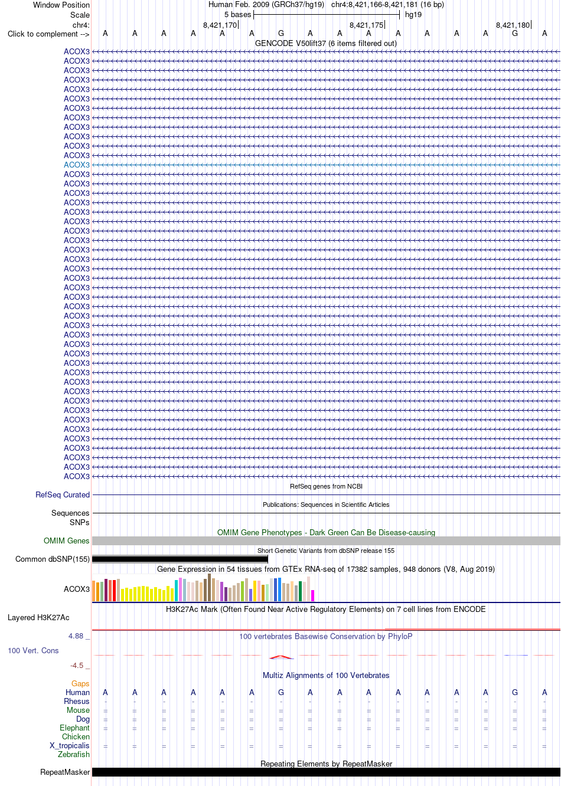
Task: Open the 'Repeating Elements by RepeatMasker' title
Action: point(326,764)
